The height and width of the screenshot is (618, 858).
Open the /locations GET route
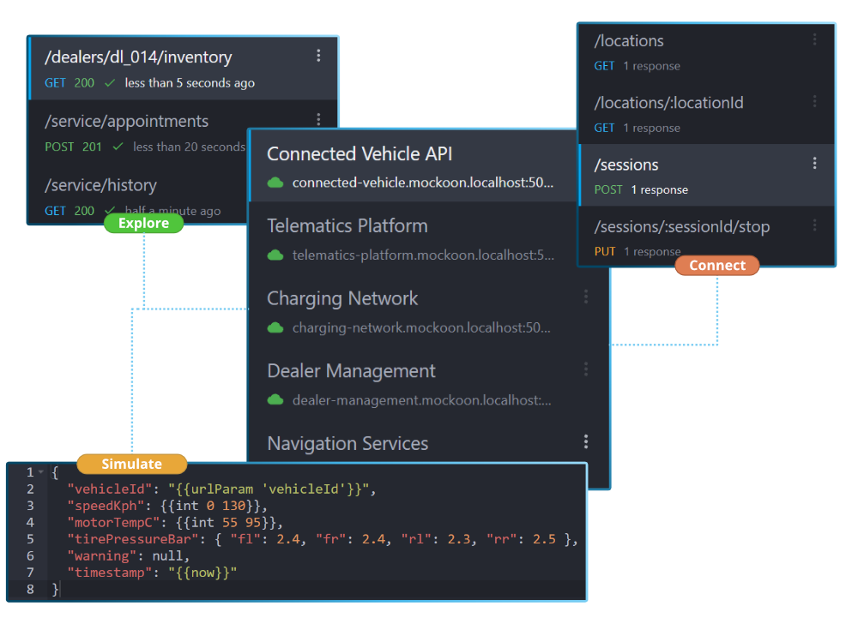point(706,52)
